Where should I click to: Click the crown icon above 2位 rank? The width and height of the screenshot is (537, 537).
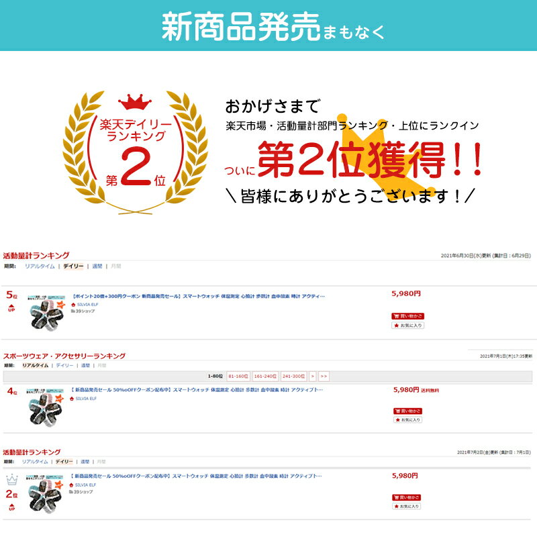11,479
